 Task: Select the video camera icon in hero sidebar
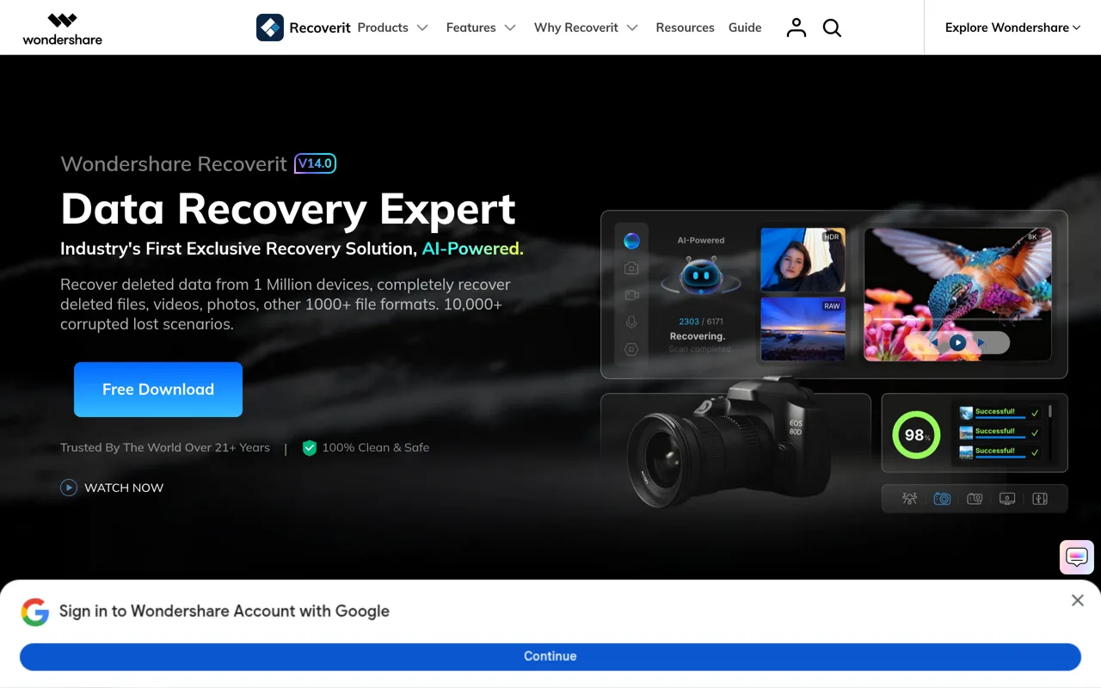[x=631, y=295]
